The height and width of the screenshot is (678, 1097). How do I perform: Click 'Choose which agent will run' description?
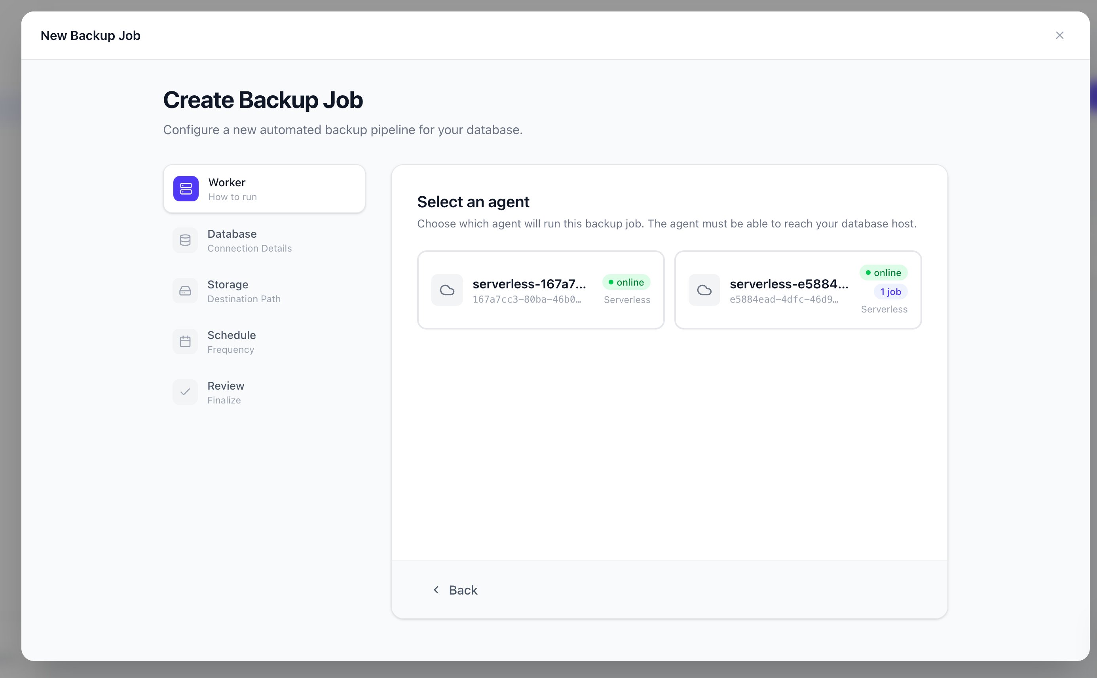[x=667, y=224]
